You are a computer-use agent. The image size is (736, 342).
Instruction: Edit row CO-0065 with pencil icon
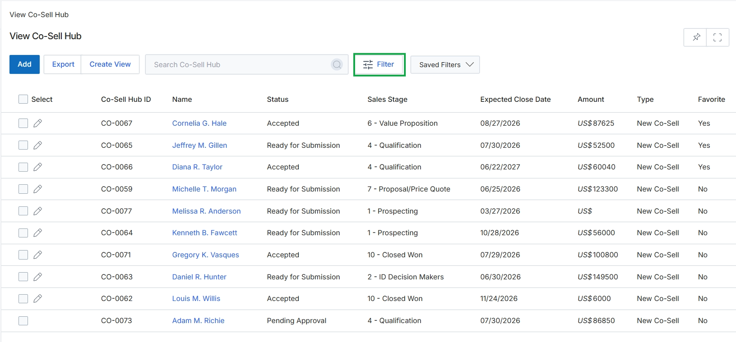(38, 145)
